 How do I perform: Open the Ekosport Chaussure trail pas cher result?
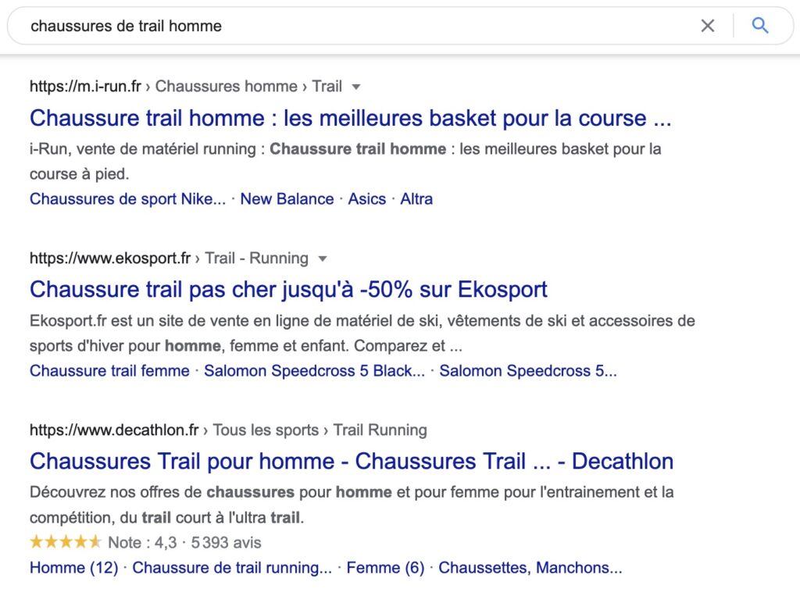(288, 289)
